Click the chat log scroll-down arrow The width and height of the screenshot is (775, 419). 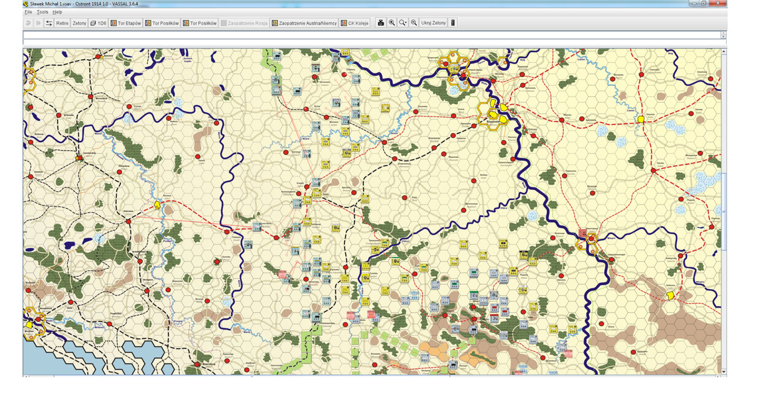pos(724,37)
